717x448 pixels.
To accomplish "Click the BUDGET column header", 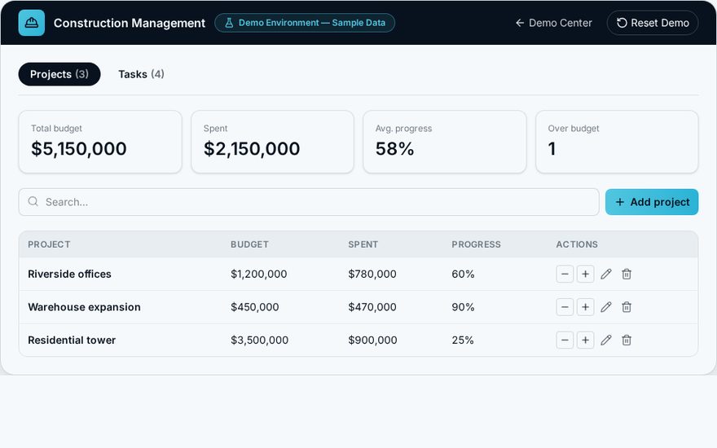I will (x=249, y=244).
